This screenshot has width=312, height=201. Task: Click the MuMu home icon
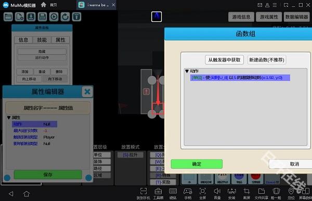[x=43, y=5]
